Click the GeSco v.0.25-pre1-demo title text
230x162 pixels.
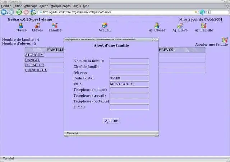click(x=30, y=19)
